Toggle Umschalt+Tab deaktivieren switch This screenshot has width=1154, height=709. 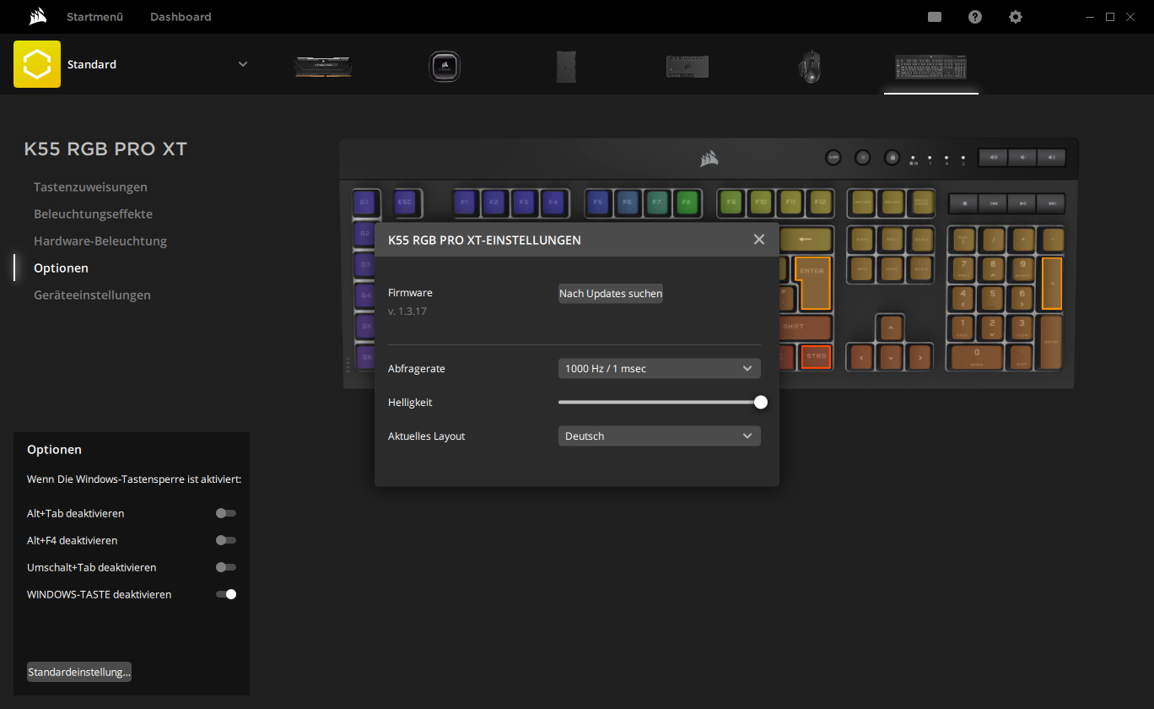225,567
